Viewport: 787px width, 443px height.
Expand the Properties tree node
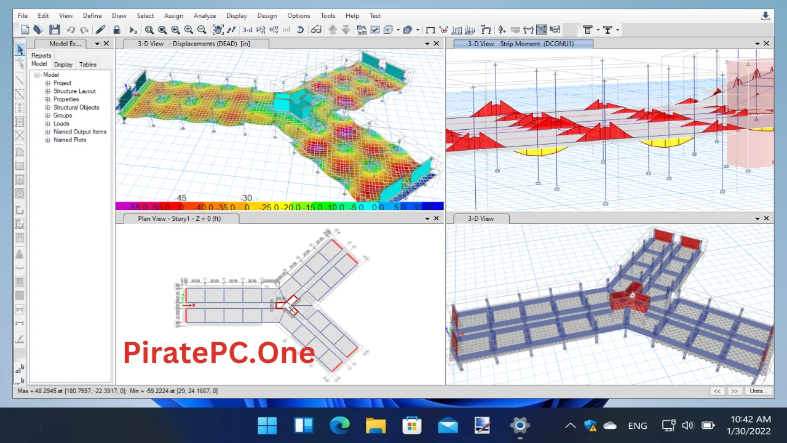coord(47,99)
